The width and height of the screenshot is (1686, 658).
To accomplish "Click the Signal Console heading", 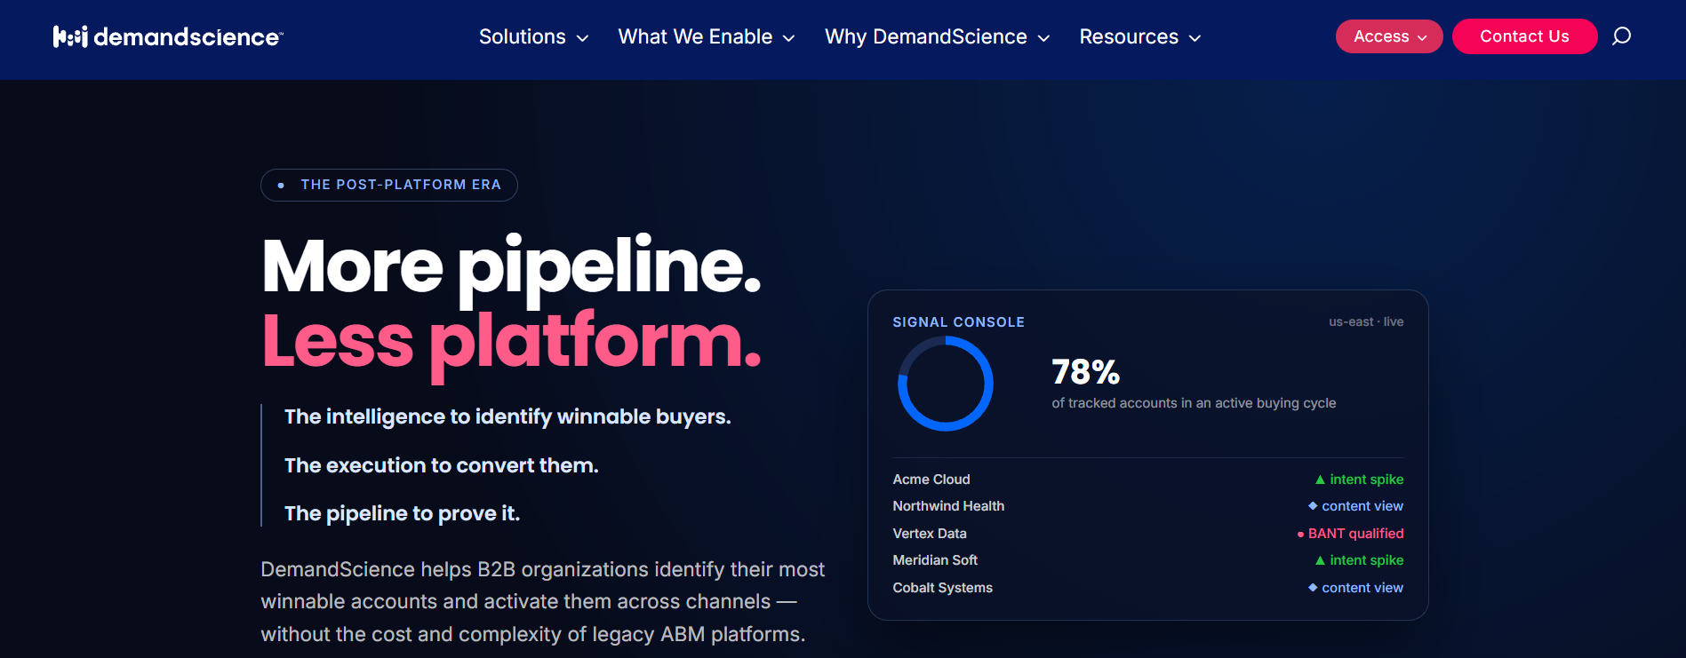I will point(958,322).
